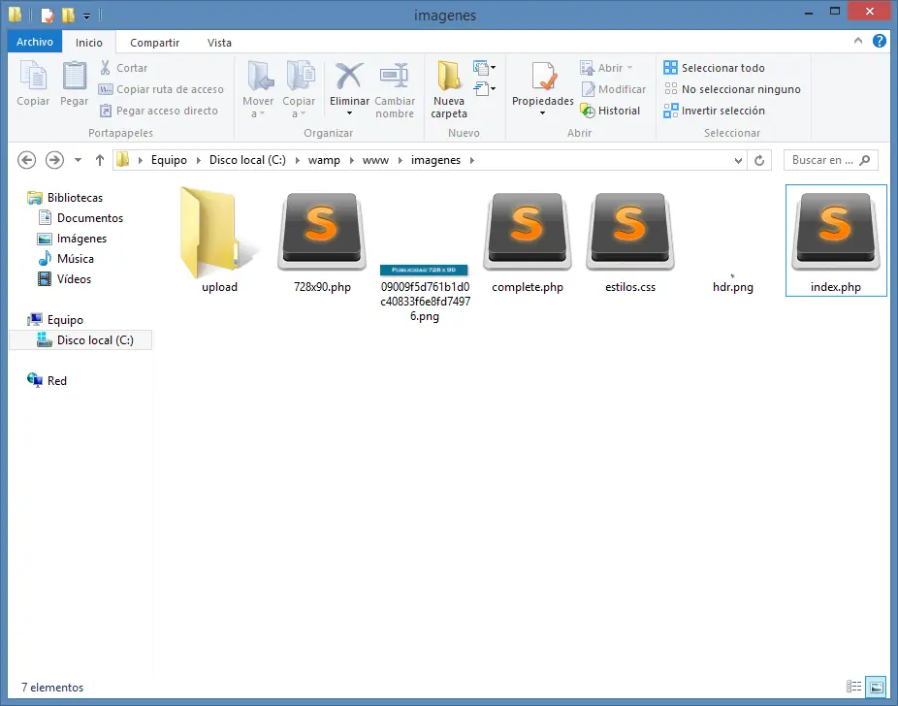This screenshot has width=898, height=706.
Task: Click the Pegar clipboard icon
Action: coord(75,84)
